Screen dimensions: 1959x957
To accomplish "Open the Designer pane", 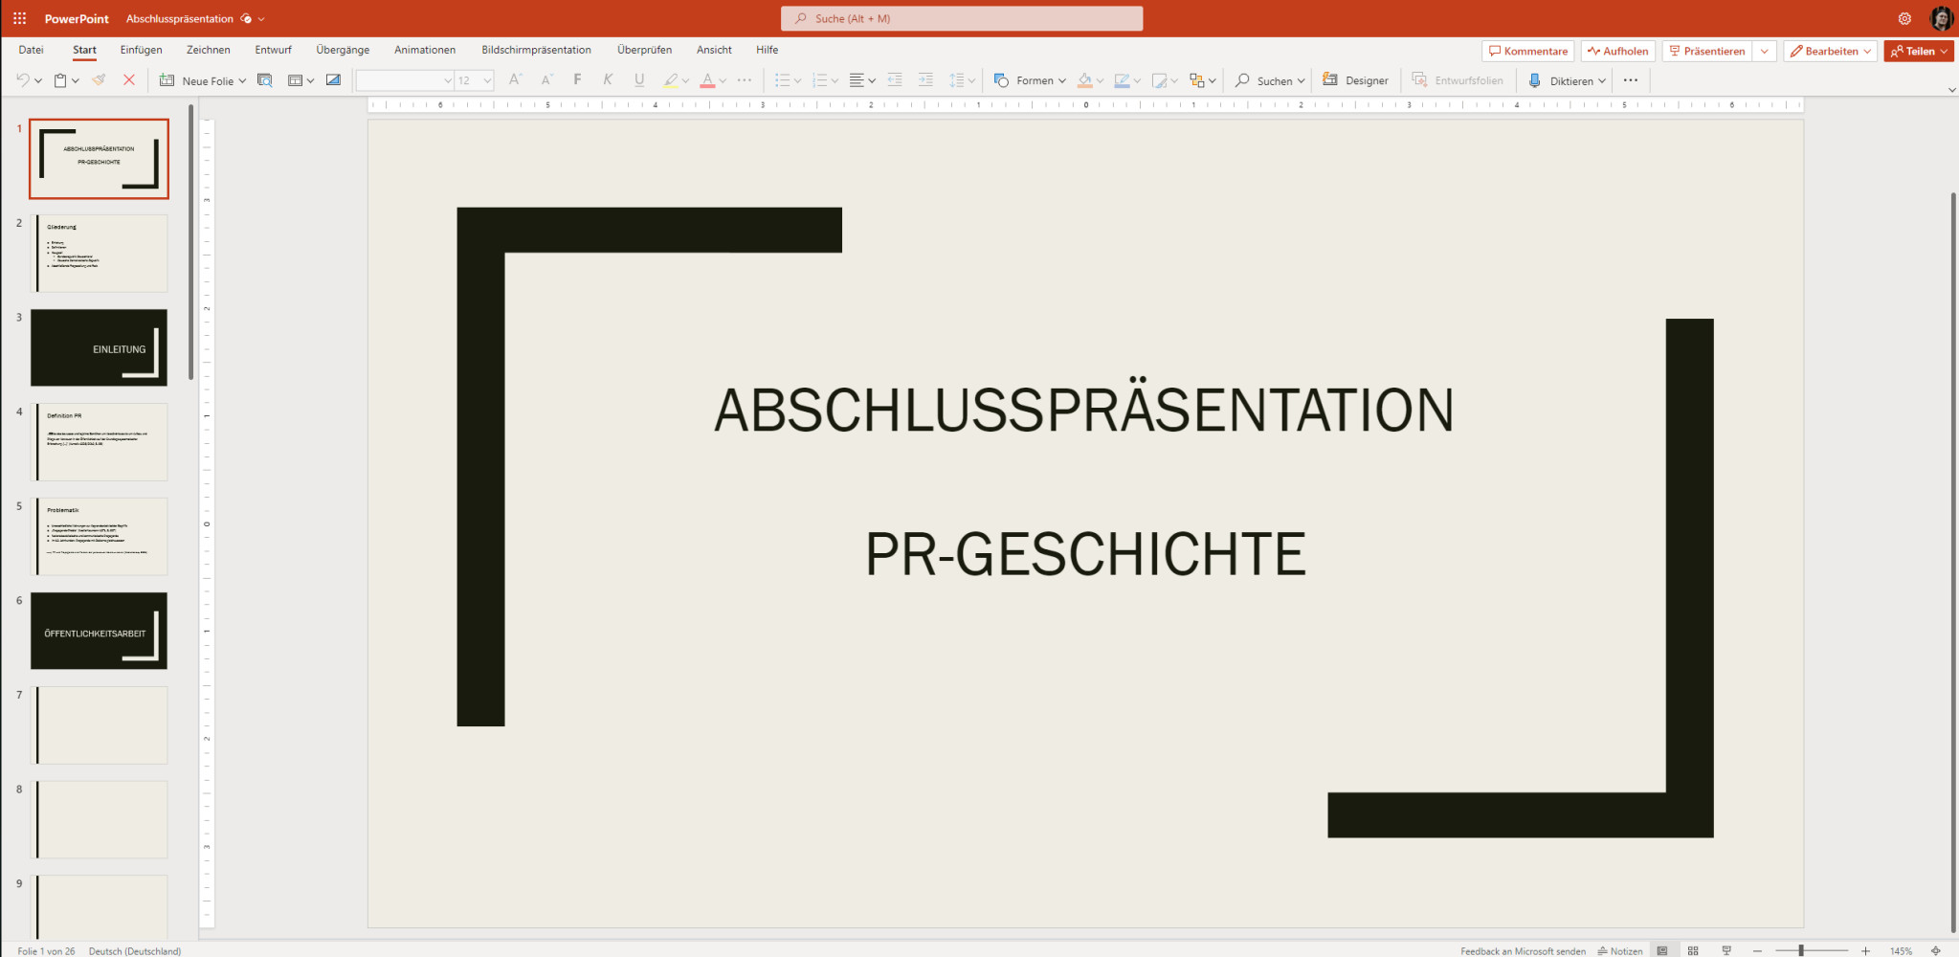I will [x=1356, y=80].
